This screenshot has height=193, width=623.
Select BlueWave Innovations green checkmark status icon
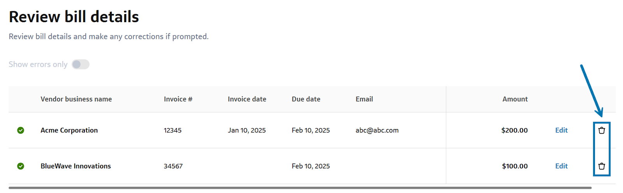pyautogui.click(x=21, y=166)
